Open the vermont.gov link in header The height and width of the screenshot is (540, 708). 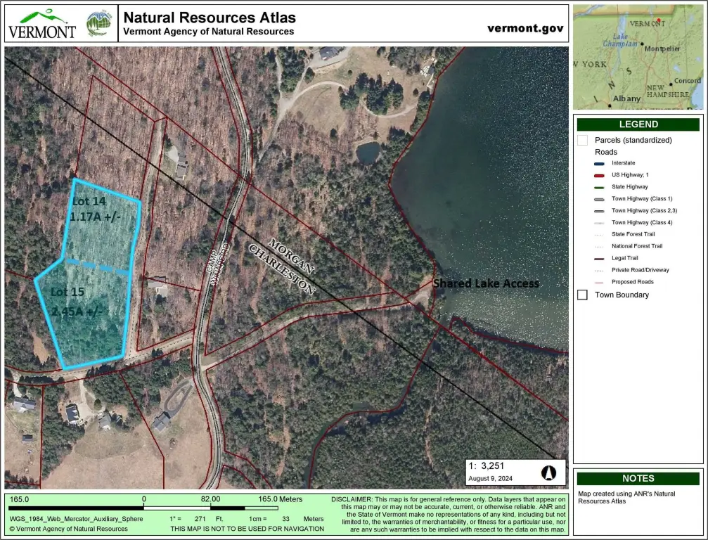point(525,28)
